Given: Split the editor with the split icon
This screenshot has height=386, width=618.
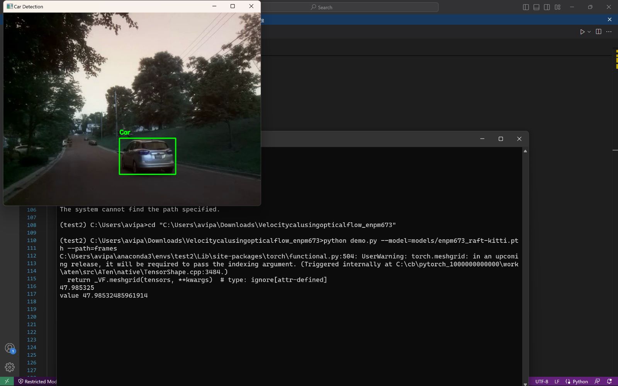Looking at the screenshot, I should [x=598, y=32].
